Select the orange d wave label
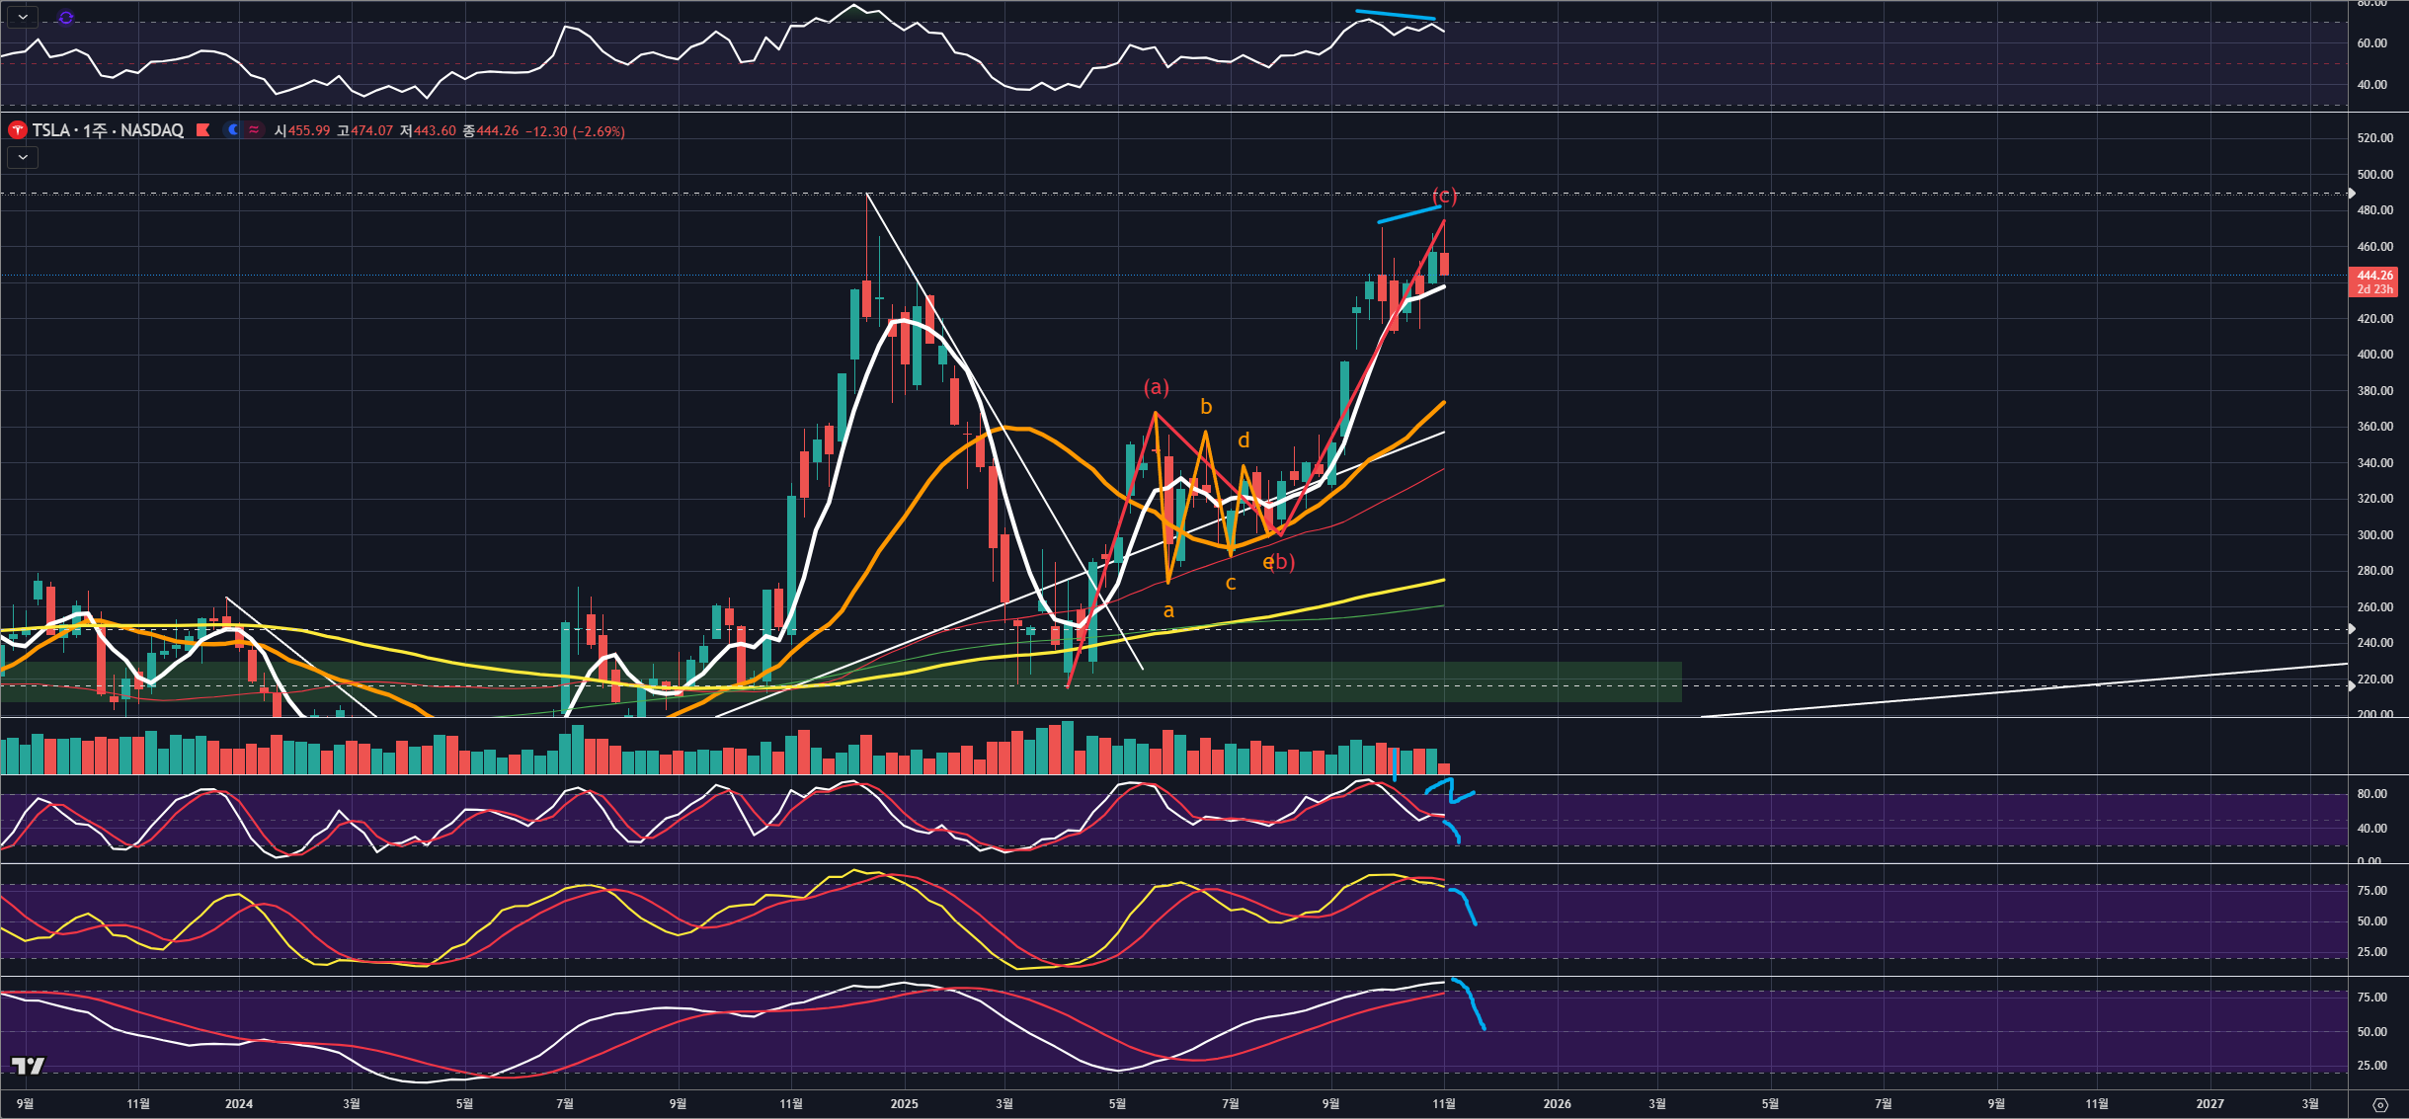 pyautogui.click(x=1244, y=440)
